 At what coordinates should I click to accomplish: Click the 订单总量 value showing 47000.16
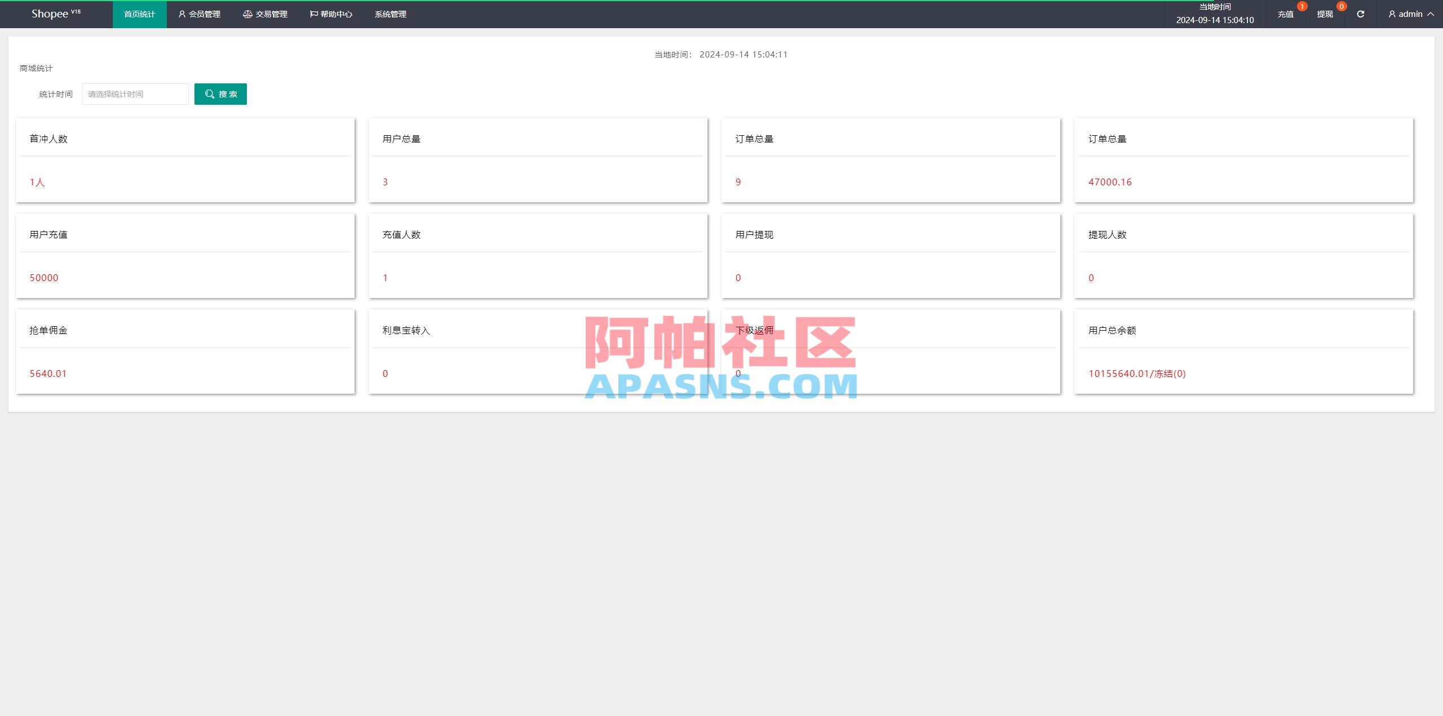(1109, 182)
